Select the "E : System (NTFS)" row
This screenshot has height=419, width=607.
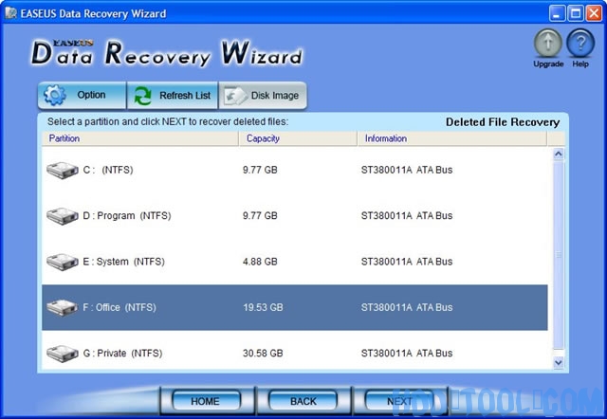click(295, 262)
